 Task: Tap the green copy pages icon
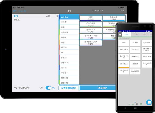(141, 104)
